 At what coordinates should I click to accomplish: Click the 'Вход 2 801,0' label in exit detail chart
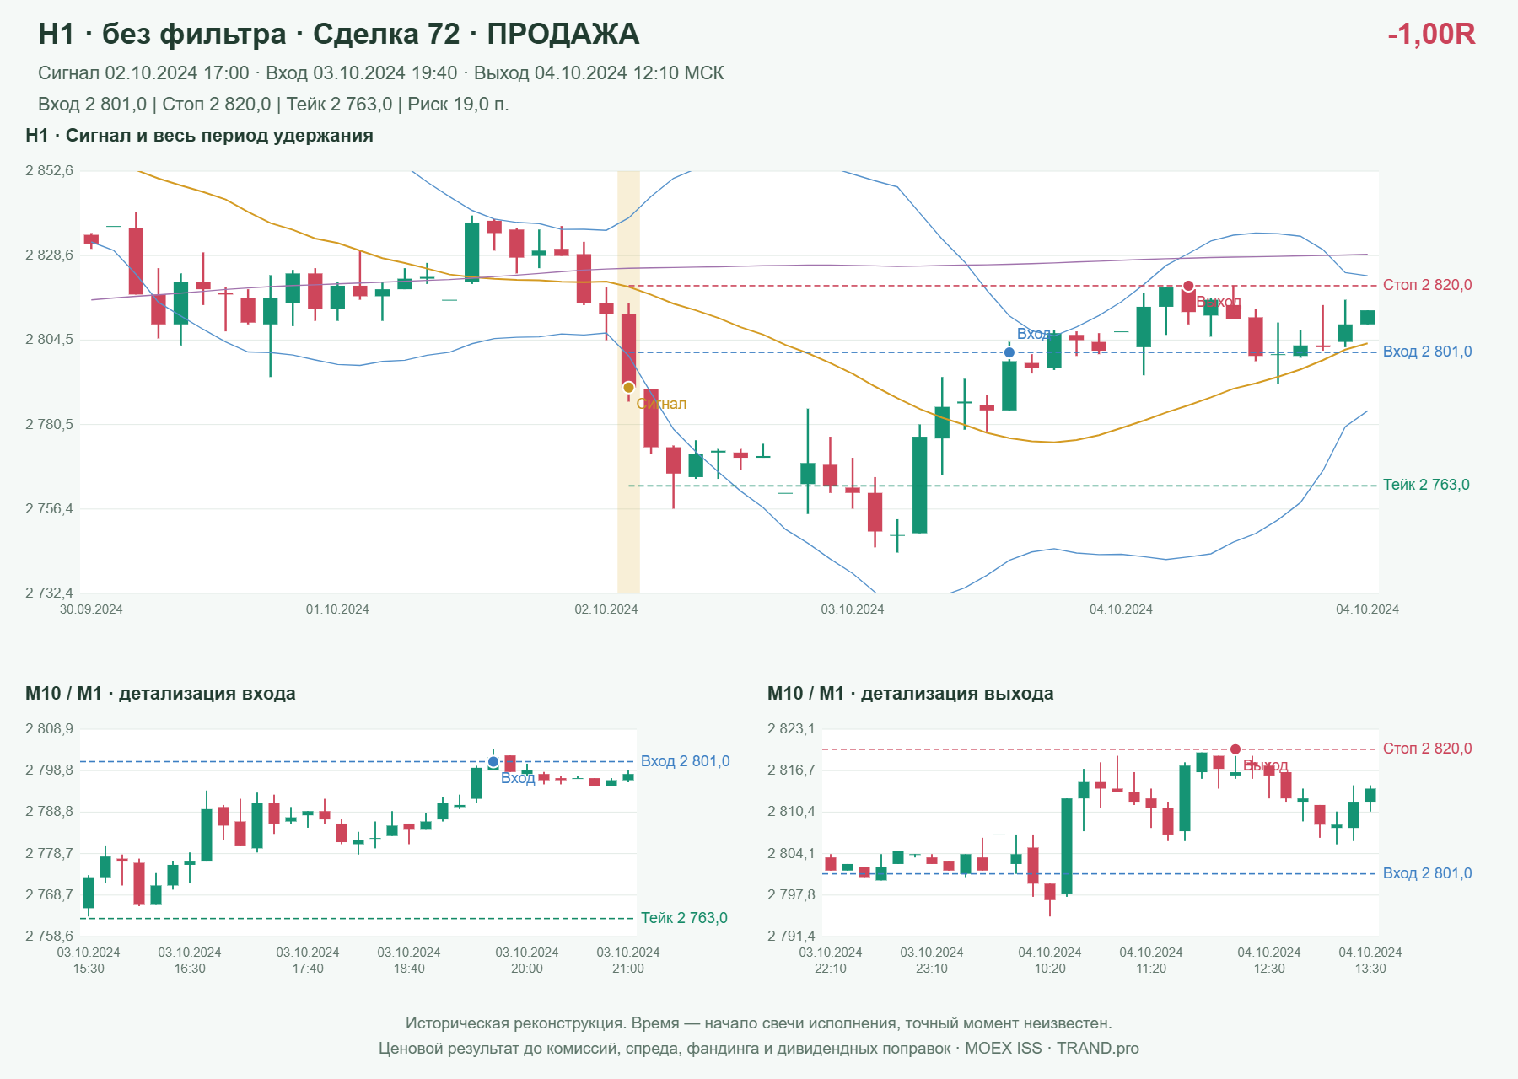(1427, 873)
